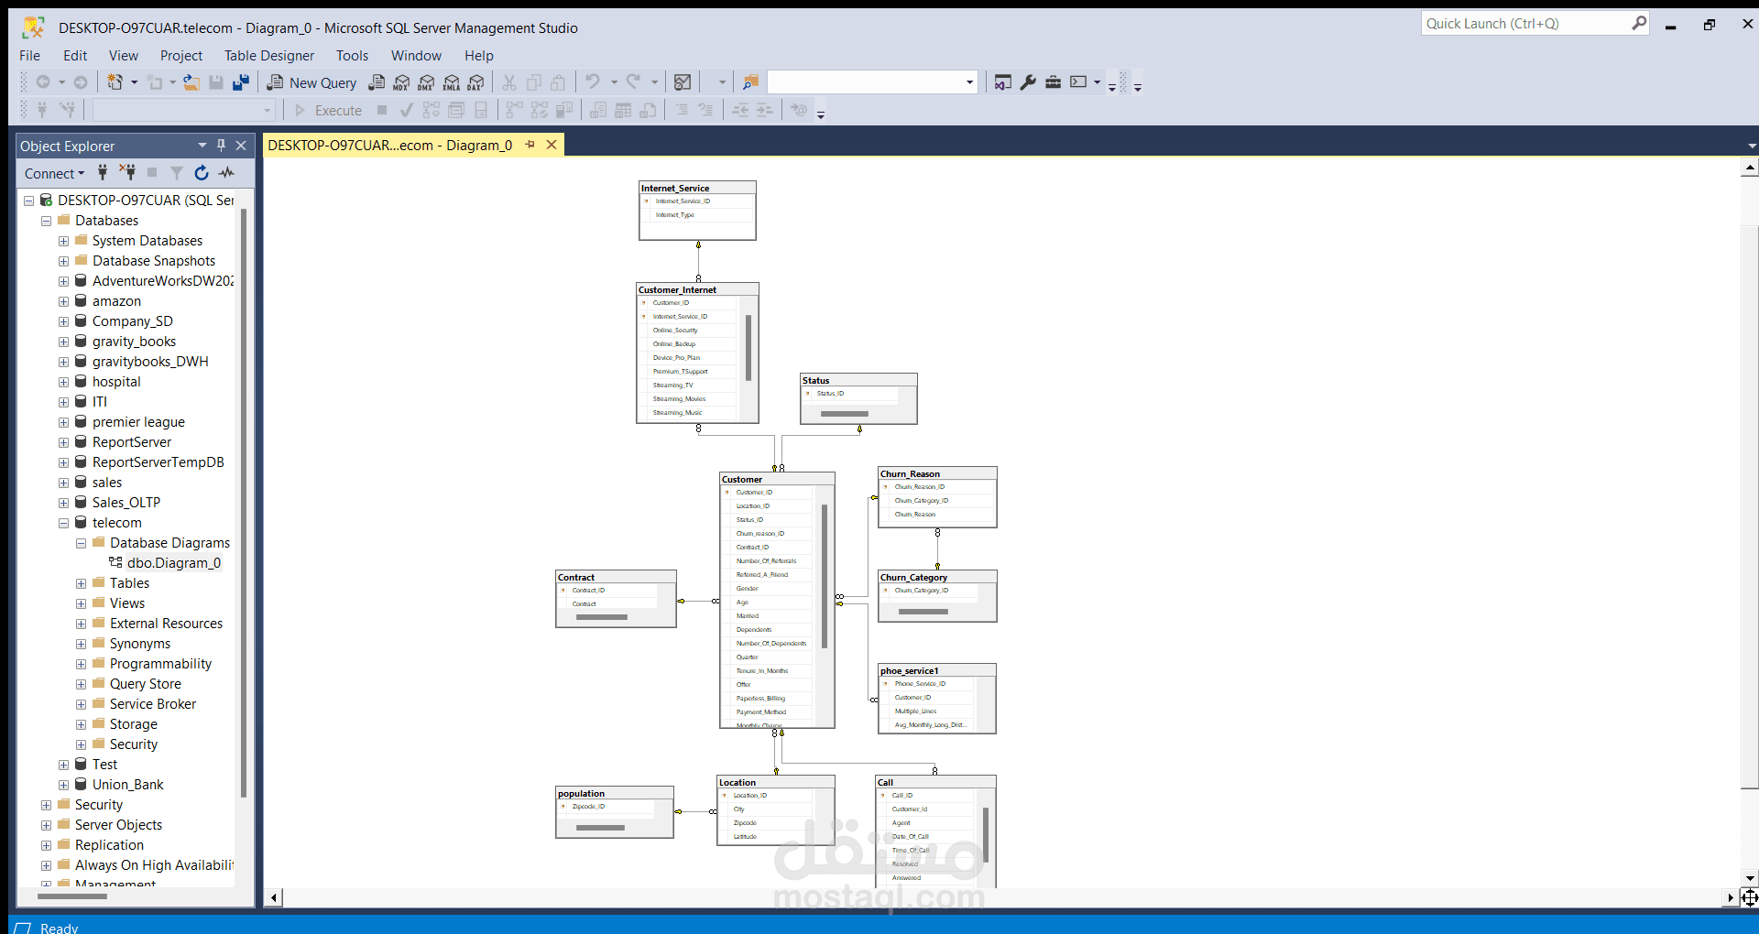Open the Properties window wrench icon
This screenshot has height=934, width=1759.
(1028, 82)
